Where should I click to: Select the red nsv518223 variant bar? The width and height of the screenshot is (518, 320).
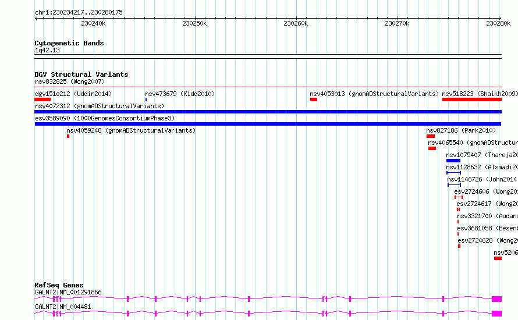click(x=472, y=99)
